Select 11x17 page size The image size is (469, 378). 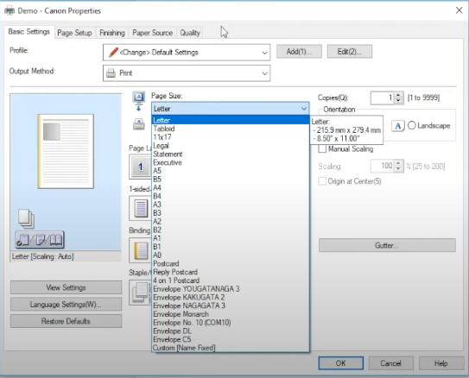(231, 137)
